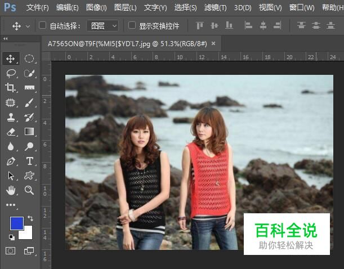
Task: Select the Elliptical Marquee tool
Action: pyautogui.click(x=29, y=59)
